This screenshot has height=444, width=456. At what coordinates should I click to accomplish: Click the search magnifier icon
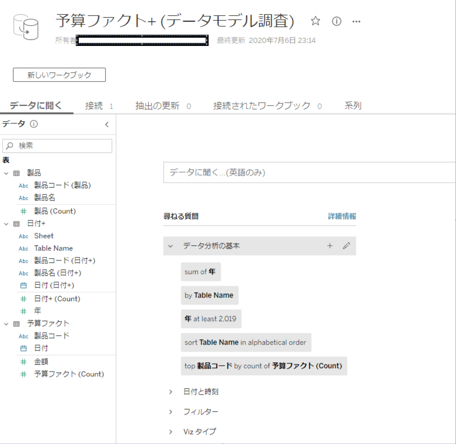click(x=9, y=145)
